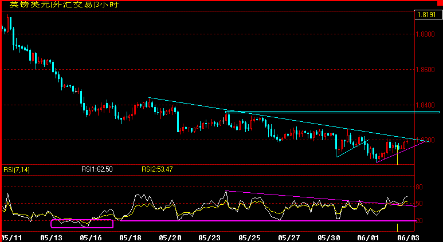Click the 05/27 date label
The image size is (443, 242).
pos(289,238)
